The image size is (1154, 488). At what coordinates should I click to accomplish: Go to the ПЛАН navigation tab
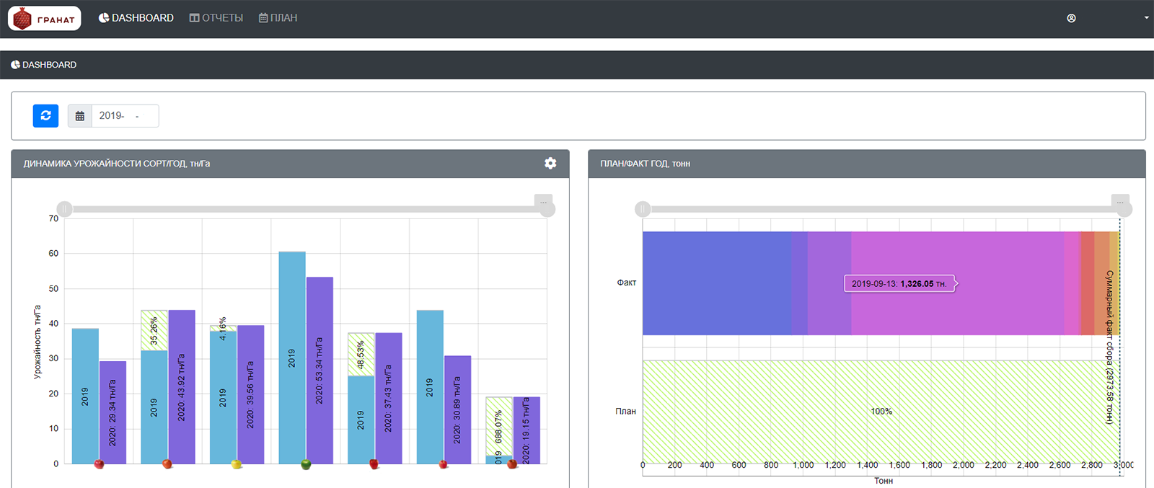point(278,18)
